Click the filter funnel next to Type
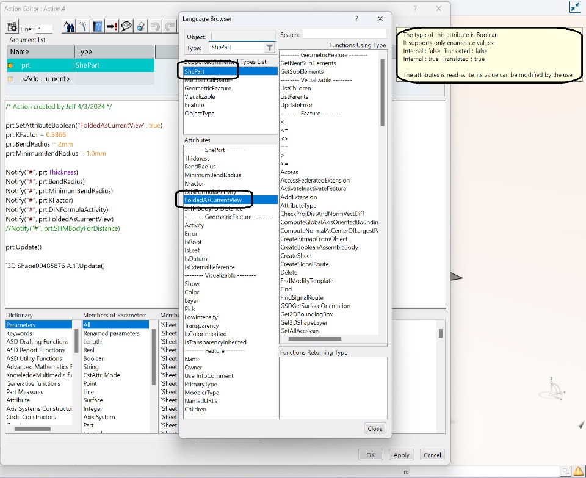 click(269, 48)
